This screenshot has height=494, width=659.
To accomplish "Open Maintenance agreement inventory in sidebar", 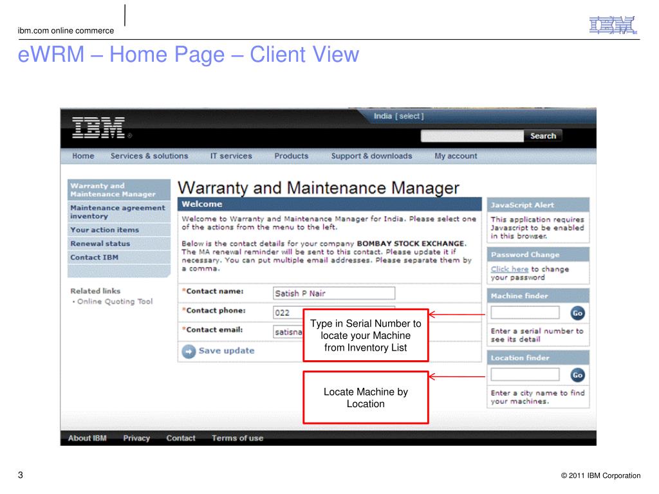I will [x=119, y=212].
